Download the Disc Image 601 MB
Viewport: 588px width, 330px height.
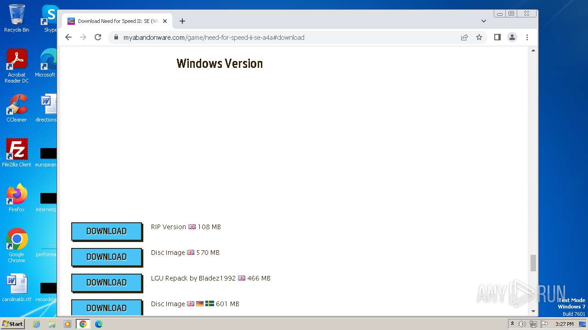[x=107, y=308]
